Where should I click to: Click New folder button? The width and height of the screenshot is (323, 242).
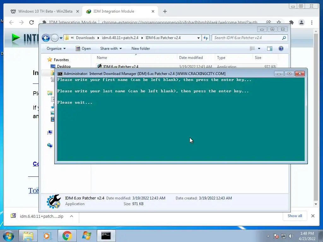(141, 49)
